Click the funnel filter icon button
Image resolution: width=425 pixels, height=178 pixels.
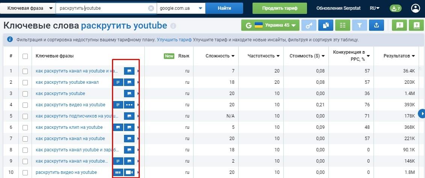coord(359,26)
